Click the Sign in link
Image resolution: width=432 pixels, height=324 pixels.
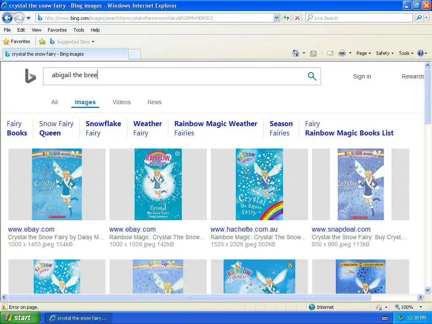(x=362, y=76)
